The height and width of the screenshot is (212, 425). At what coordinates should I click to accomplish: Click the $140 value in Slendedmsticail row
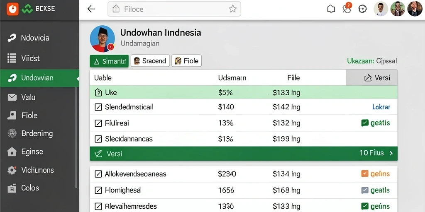pyautogui.click(x=226, y=107)
